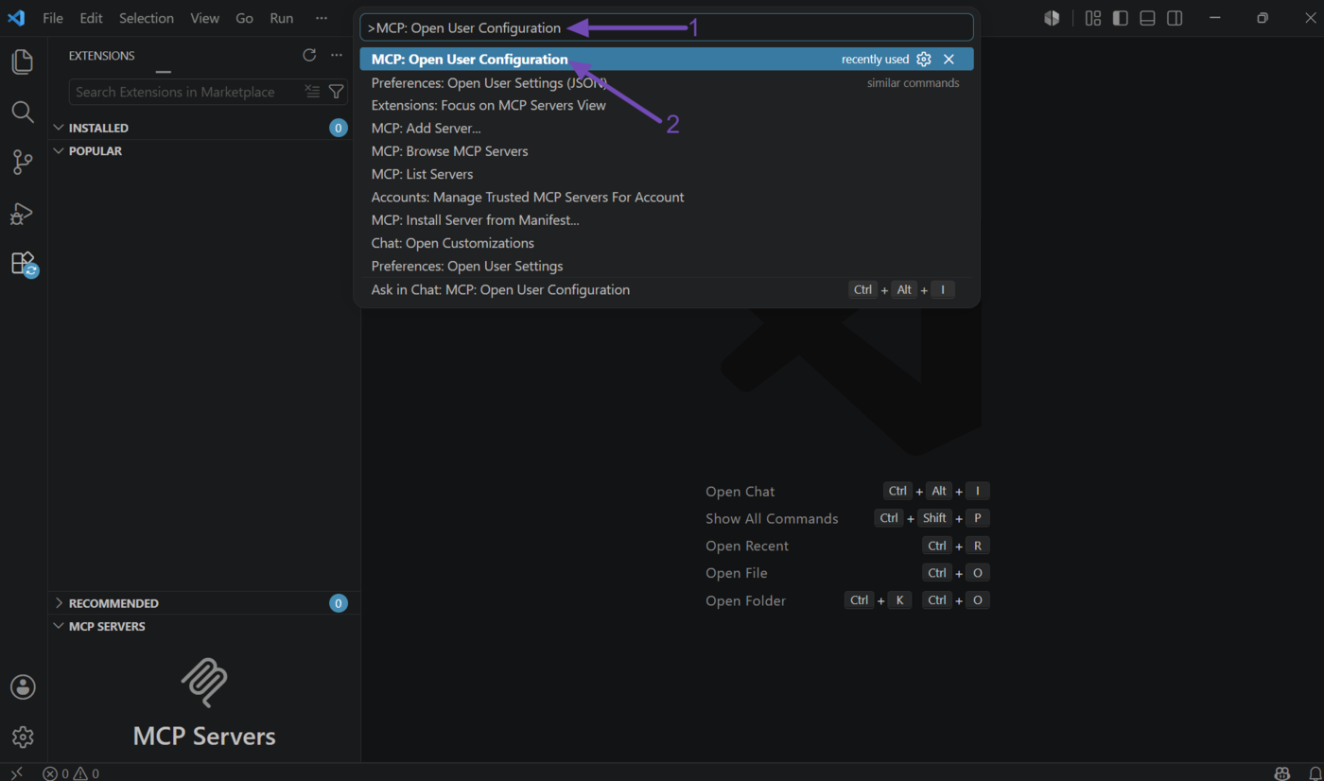Click the INSTALLED count badge

(339, 128)
